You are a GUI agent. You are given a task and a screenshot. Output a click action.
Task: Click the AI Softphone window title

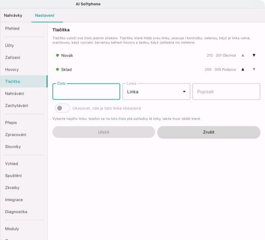pyautogui.click(x=88, y=4)
